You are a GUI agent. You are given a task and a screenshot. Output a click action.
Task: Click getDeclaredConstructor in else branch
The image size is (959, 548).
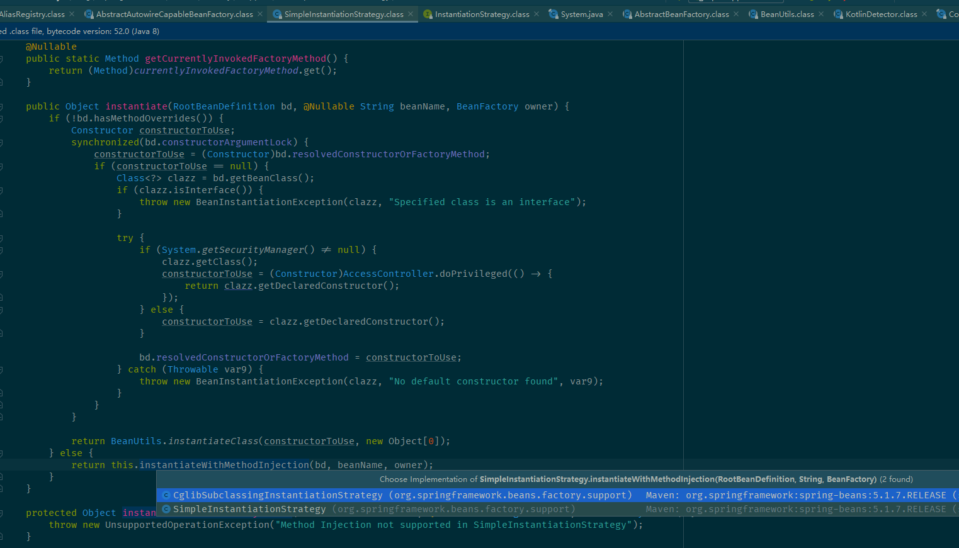(366, 322)
